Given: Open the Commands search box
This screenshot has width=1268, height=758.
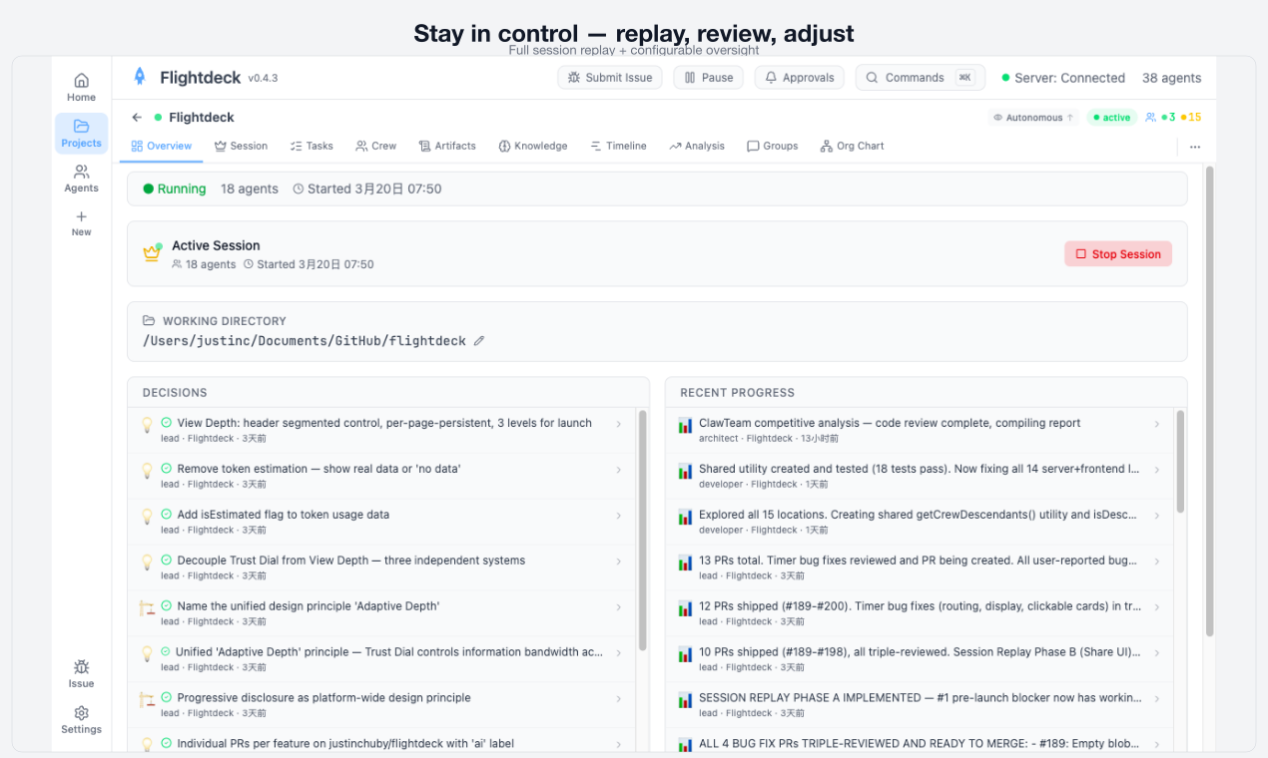Looking at the screenshot, I should [921, 78].
